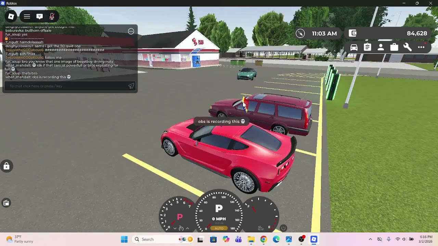Viewport: 438px width, 246px height.
Task: Open the avatar person icon
Action: click(381, 47)
